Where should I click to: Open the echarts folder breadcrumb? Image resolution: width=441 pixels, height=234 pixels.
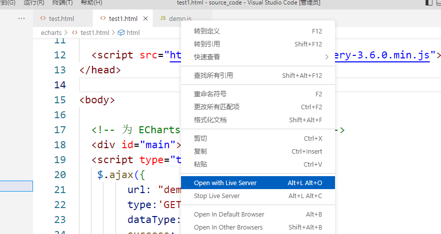51,32
